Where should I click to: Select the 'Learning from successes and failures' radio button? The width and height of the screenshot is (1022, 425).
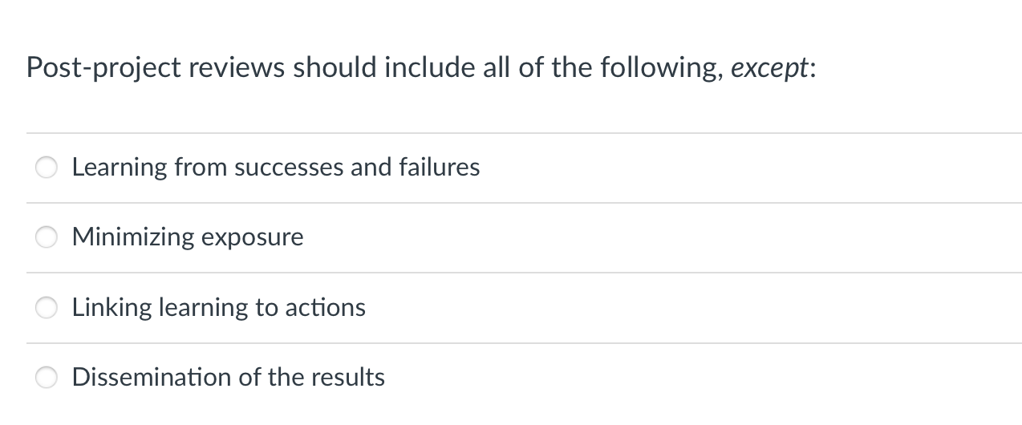coord(47,168)
